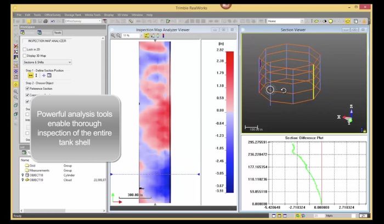This screenshot has height=224, width=384.
Task: Click the color bar icon in the viewer toolbar
Action: (165, 35)
